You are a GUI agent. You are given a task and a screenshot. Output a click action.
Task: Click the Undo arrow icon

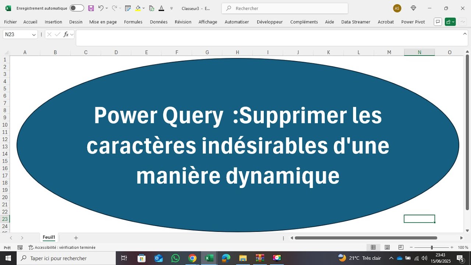(100, 8)
